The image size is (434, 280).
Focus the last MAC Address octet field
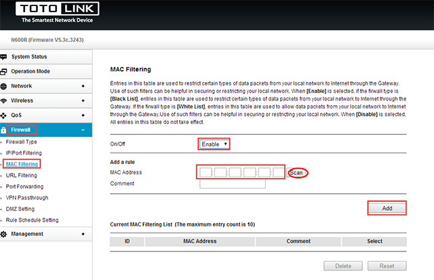[x=279, y=173]
